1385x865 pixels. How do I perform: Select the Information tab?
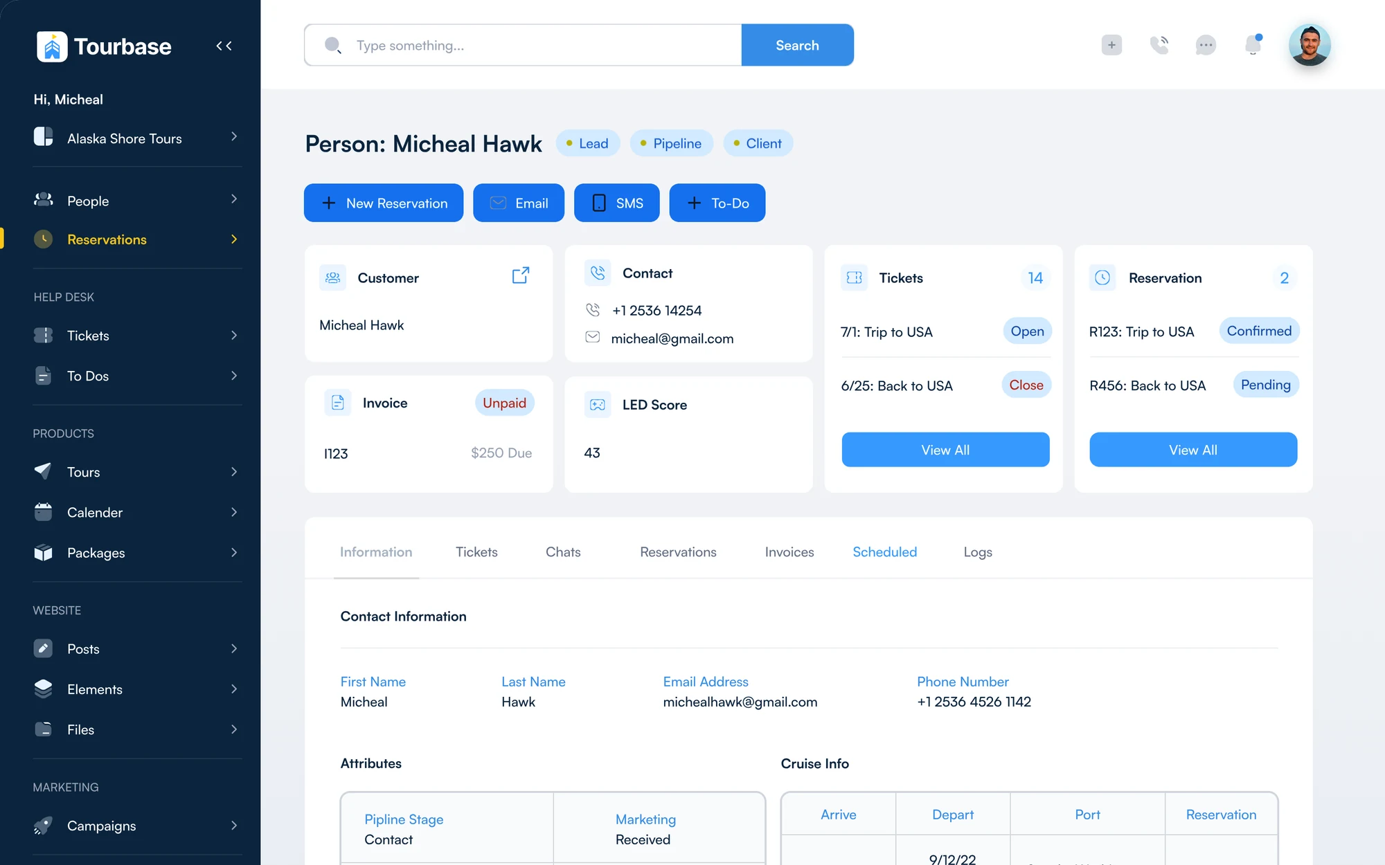[376, 552]
